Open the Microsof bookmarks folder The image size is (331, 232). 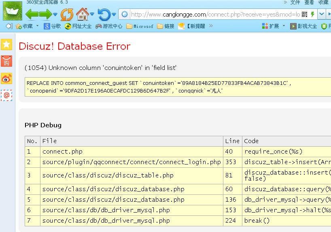point(140,26)
